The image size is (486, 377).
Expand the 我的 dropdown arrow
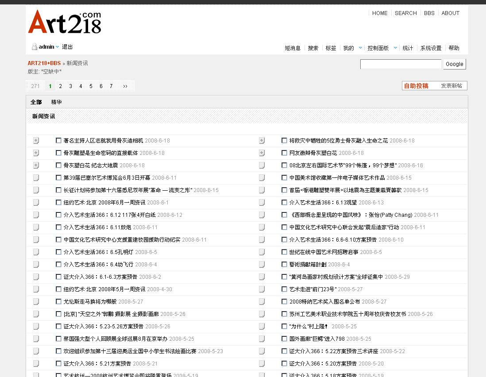[x=360, y=48]
